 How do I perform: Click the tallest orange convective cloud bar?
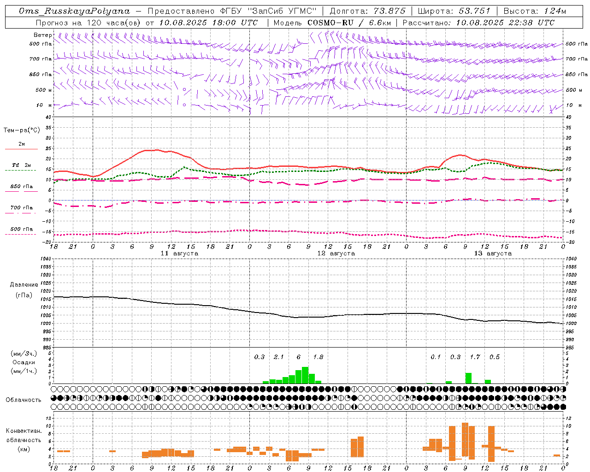click(465, 439)
